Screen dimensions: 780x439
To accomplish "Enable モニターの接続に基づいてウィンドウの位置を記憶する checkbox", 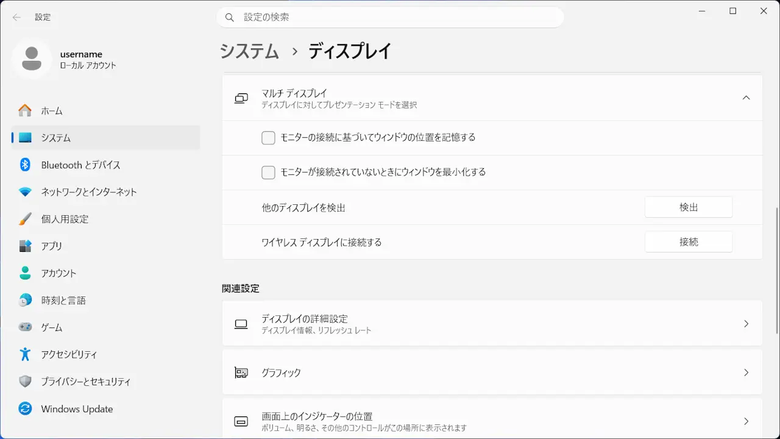I will [x=268, y=138].
